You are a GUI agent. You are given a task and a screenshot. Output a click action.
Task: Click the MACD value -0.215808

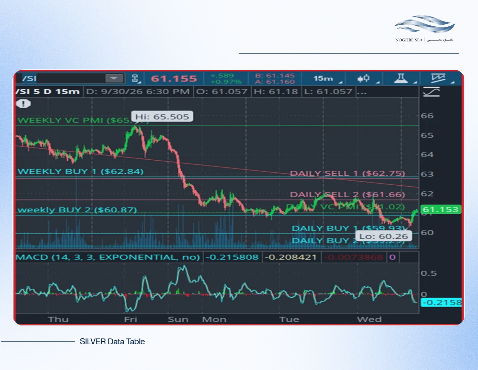[x=232, y=257]
